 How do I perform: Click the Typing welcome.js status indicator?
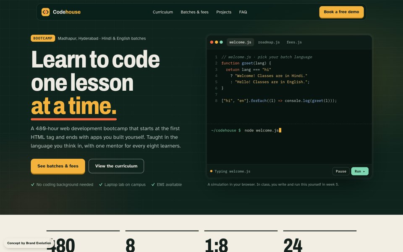(x=230, y=171)
